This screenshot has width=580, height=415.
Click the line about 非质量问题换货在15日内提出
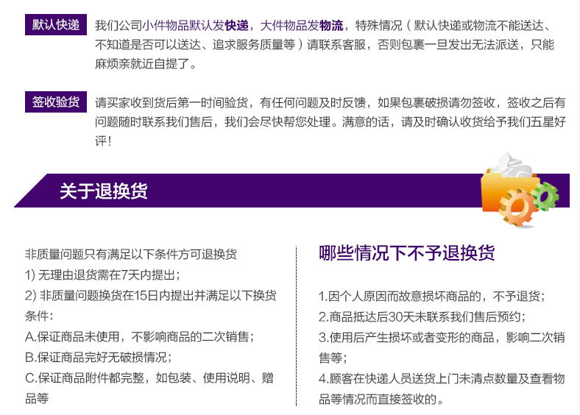coord(150,295)
